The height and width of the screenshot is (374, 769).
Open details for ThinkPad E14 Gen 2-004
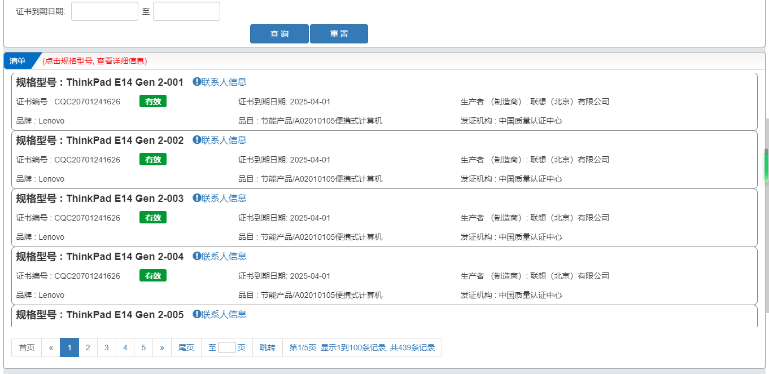[x=99, y=257]
